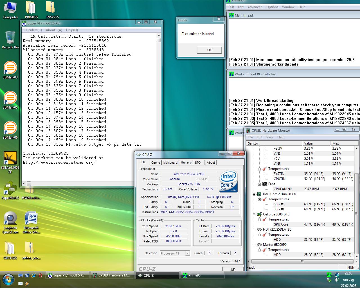This screenshot has height=288, width=360.
Task: Switch to Super PI taskbar button
Action: click(67, 275)
